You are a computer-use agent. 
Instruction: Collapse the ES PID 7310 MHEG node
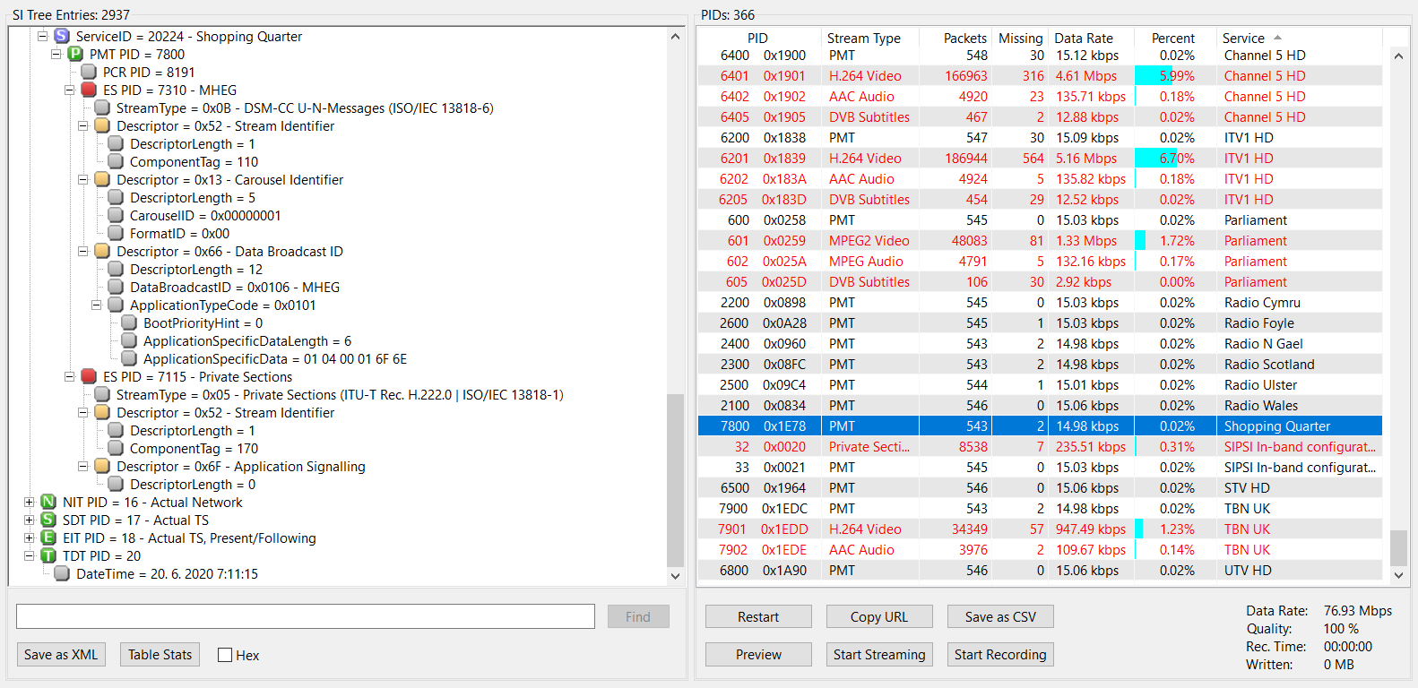pyautogui.click(x=69, y=90)
